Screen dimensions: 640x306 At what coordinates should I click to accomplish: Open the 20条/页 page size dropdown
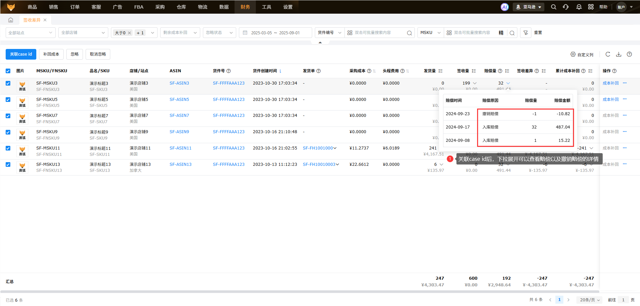pyautogui.click(x=590, y=300)
